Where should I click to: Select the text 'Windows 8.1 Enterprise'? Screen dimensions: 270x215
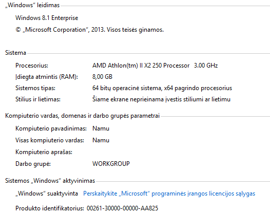pyautogui.click(x=47, y=18)
